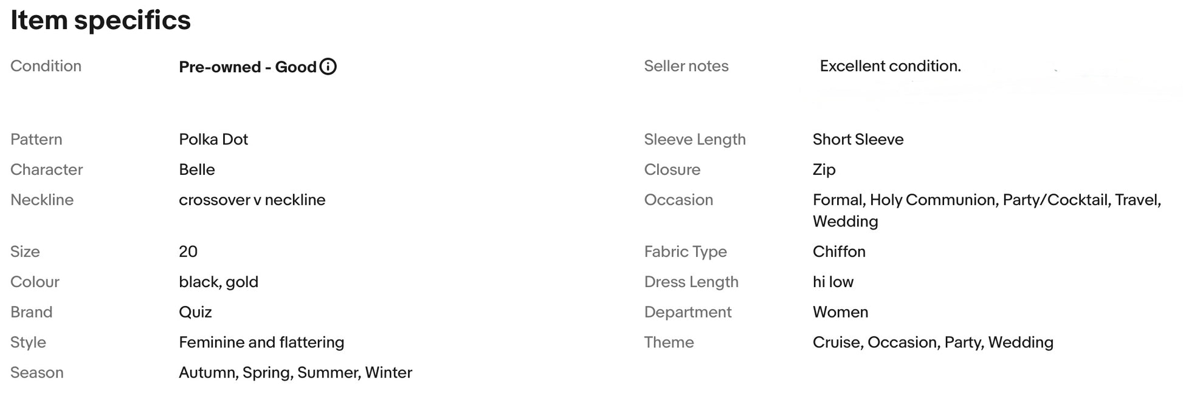Click the Occasion value starting with 'Formal'

tap(987, 210)
